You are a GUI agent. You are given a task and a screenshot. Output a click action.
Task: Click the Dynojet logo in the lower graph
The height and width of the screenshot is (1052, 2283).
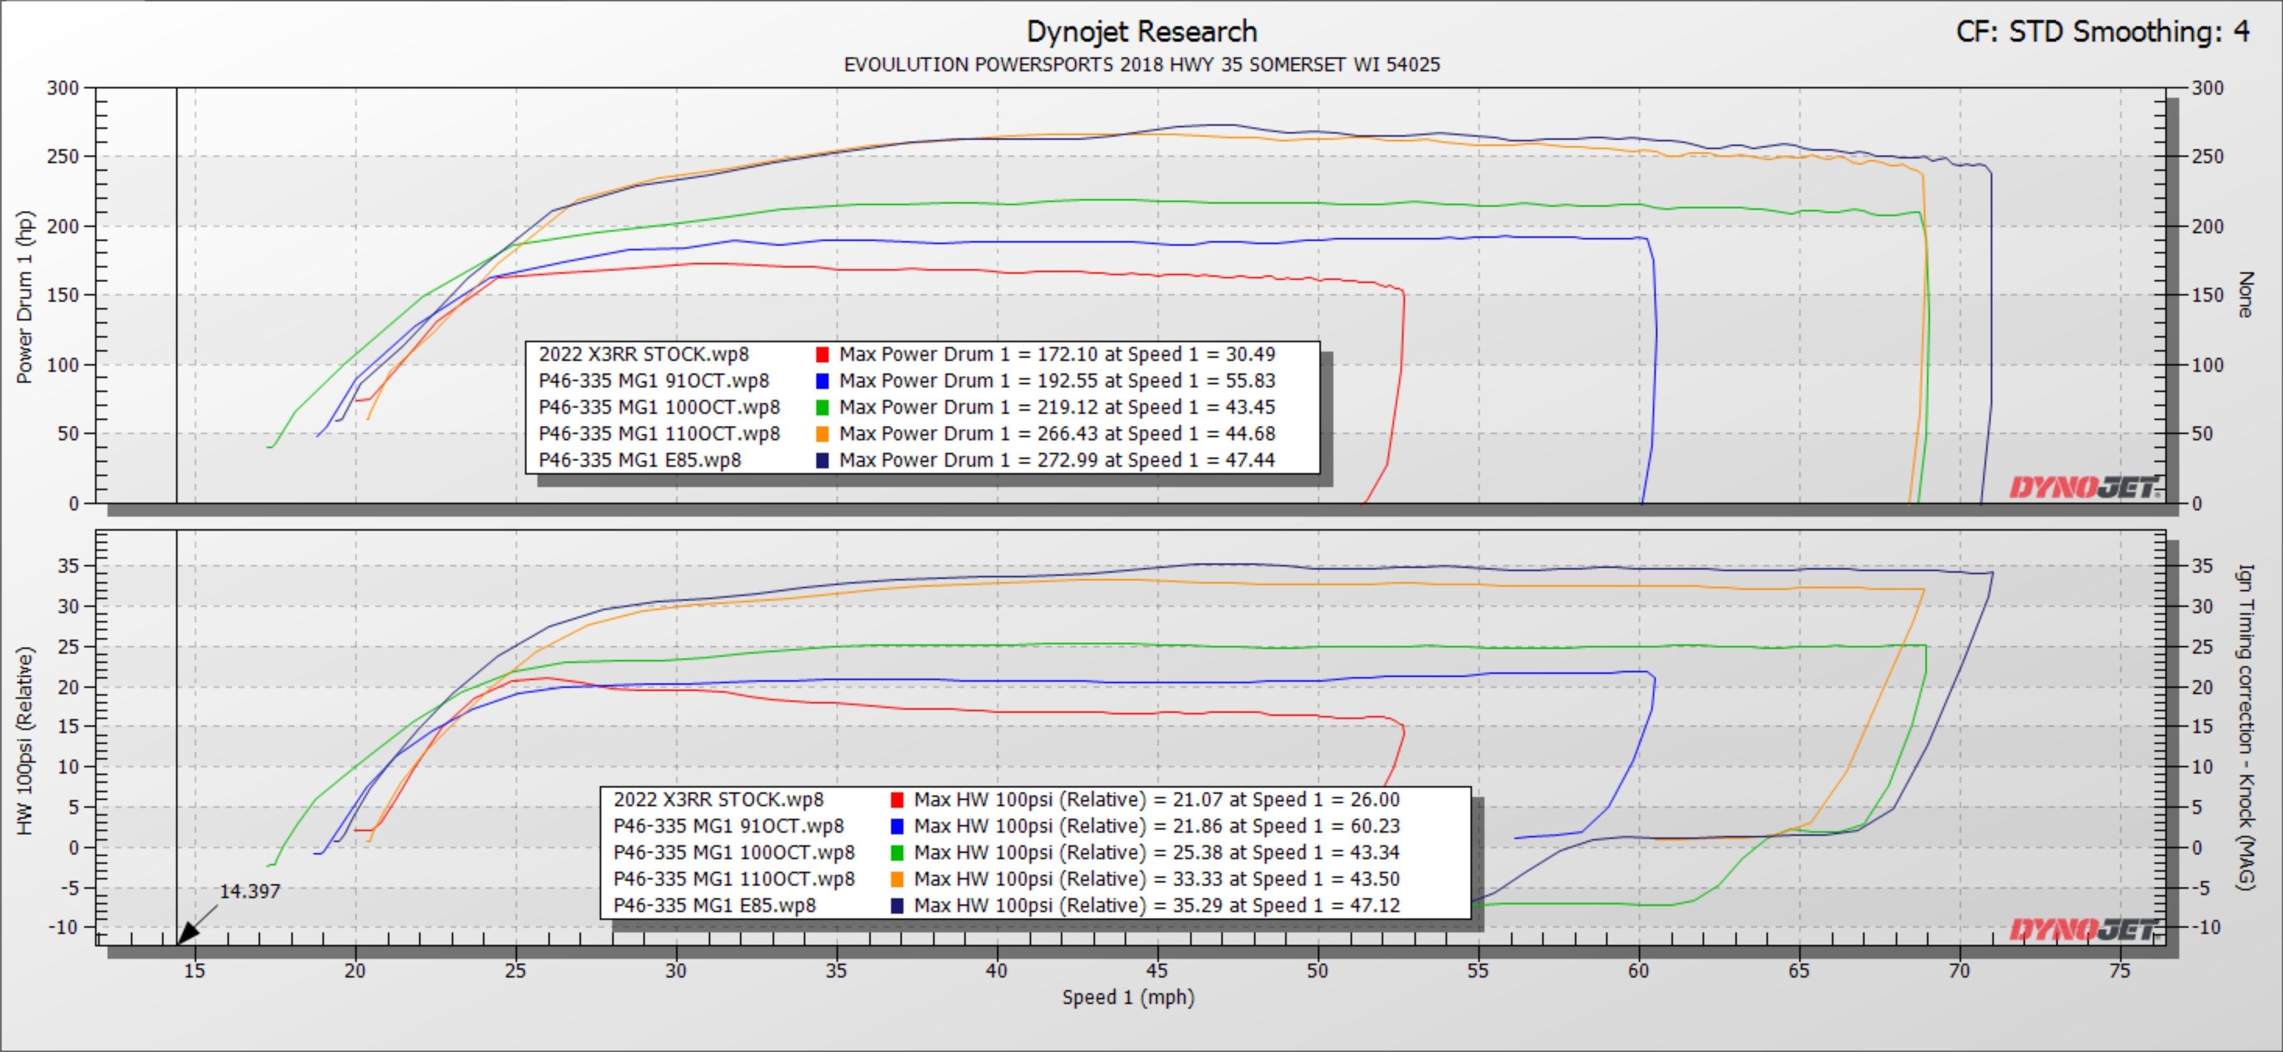[x=2083, y=929]
